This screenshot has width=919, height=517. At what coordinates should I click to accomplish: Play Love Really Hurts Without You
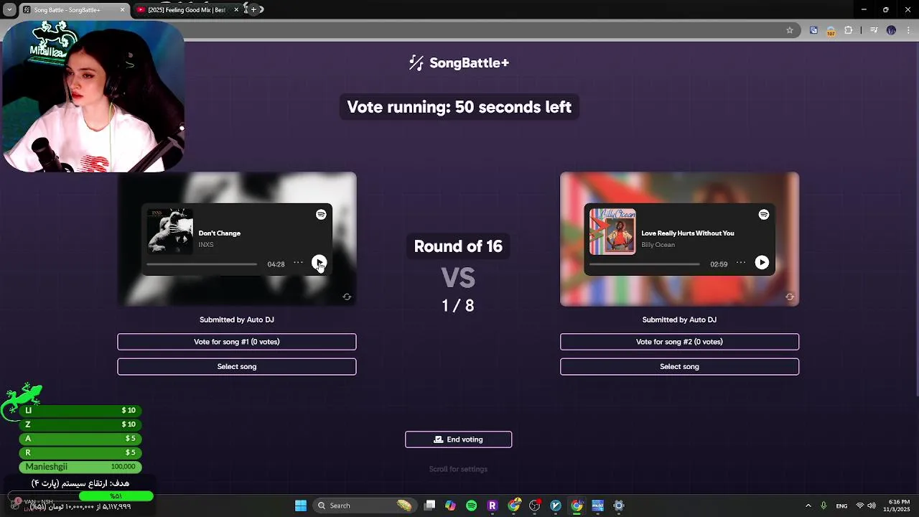(762, 263)
